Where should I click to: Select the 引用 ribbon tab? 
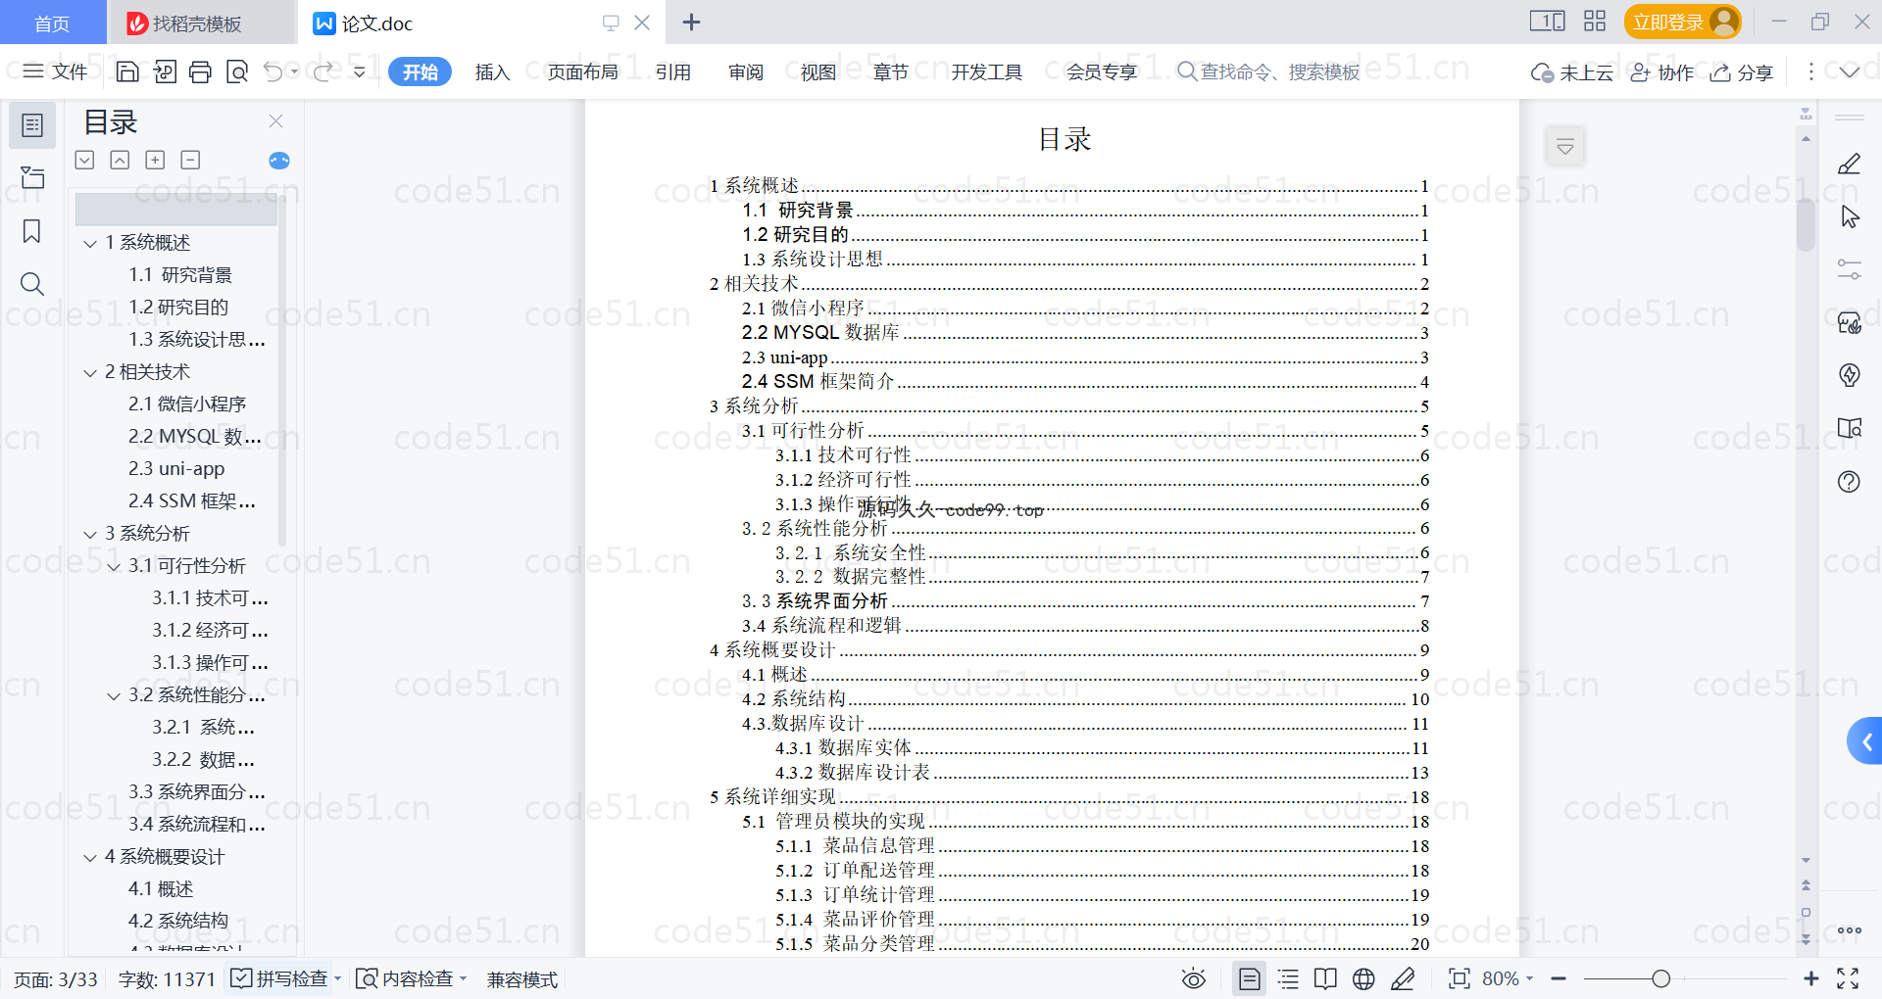[x=673, y=71]
